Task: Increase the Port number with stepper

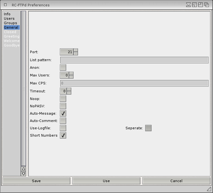Action: pos(76,50)
